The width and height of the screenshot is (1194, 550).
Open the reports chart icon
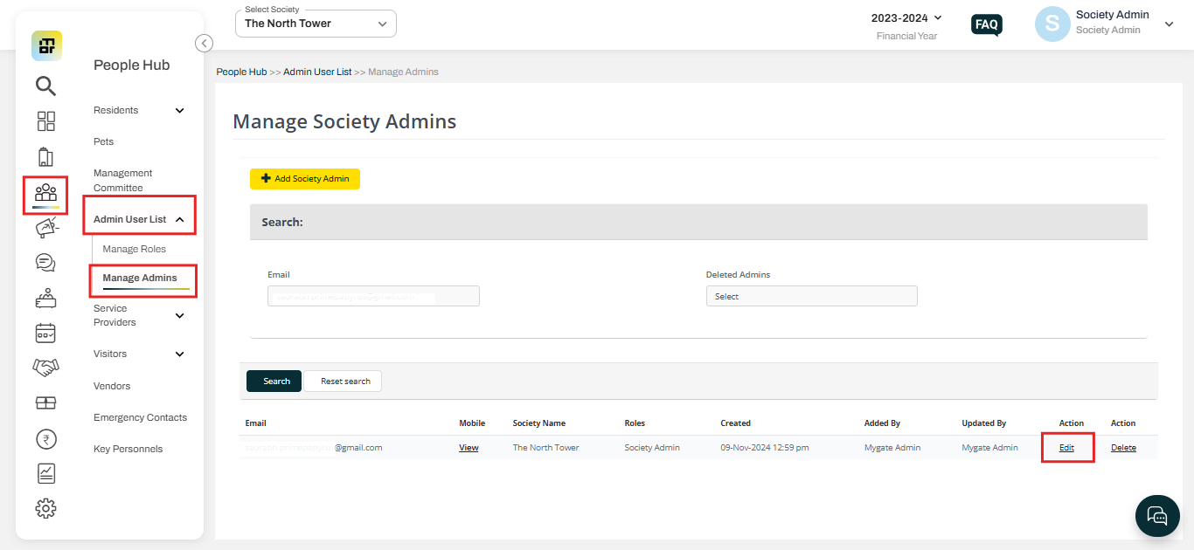(45, 473)
